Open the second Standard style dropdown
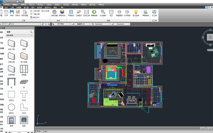This screenshot has height=133, width=213. coord(122,24)
